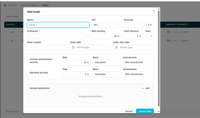200x118 pixels.
Task: Click the Cash discount percentage field
Action: tap(133, 36)
